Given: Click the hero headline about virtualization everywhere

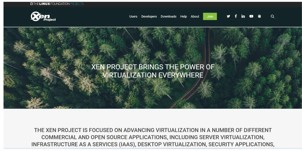Looking at the screenshot, I should [153, 71].
